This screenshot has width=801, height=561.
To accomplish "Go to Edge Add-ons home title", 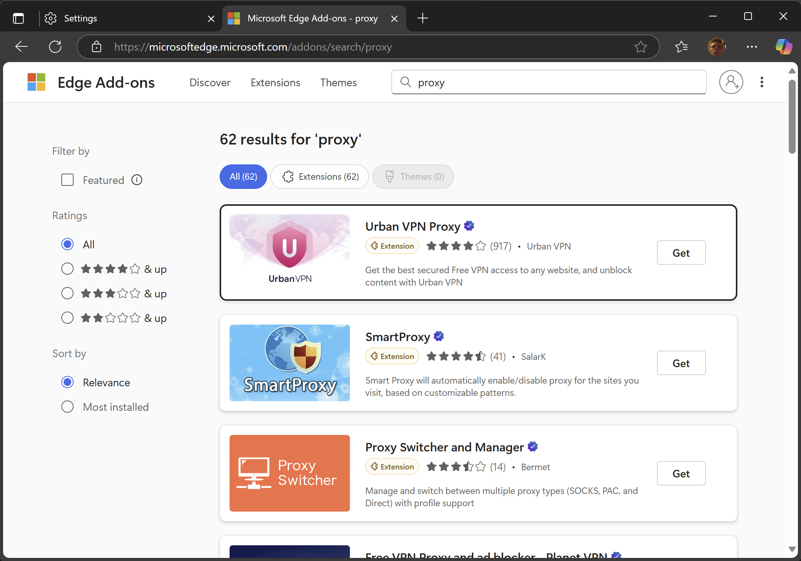I will [x=106, y=82].
